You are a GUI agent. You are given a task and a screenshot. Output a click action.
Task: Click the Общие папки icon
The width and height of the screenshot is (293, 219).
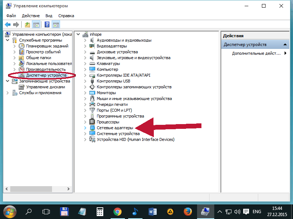(x=22, y=58)
